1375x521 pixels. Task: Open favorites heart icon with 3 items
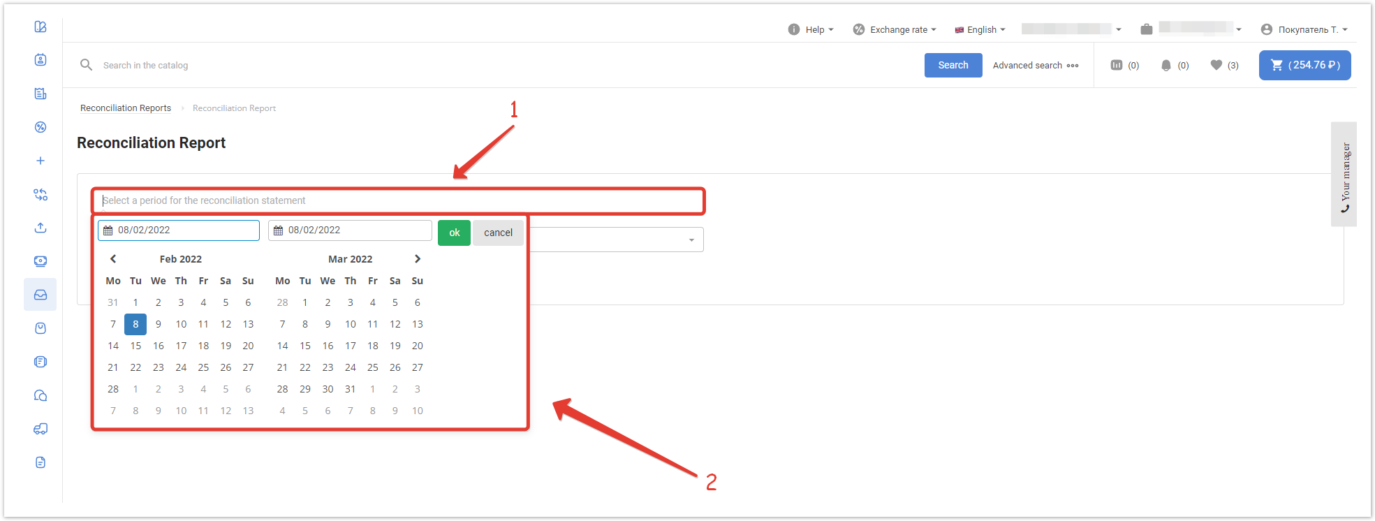[1224, 65]
